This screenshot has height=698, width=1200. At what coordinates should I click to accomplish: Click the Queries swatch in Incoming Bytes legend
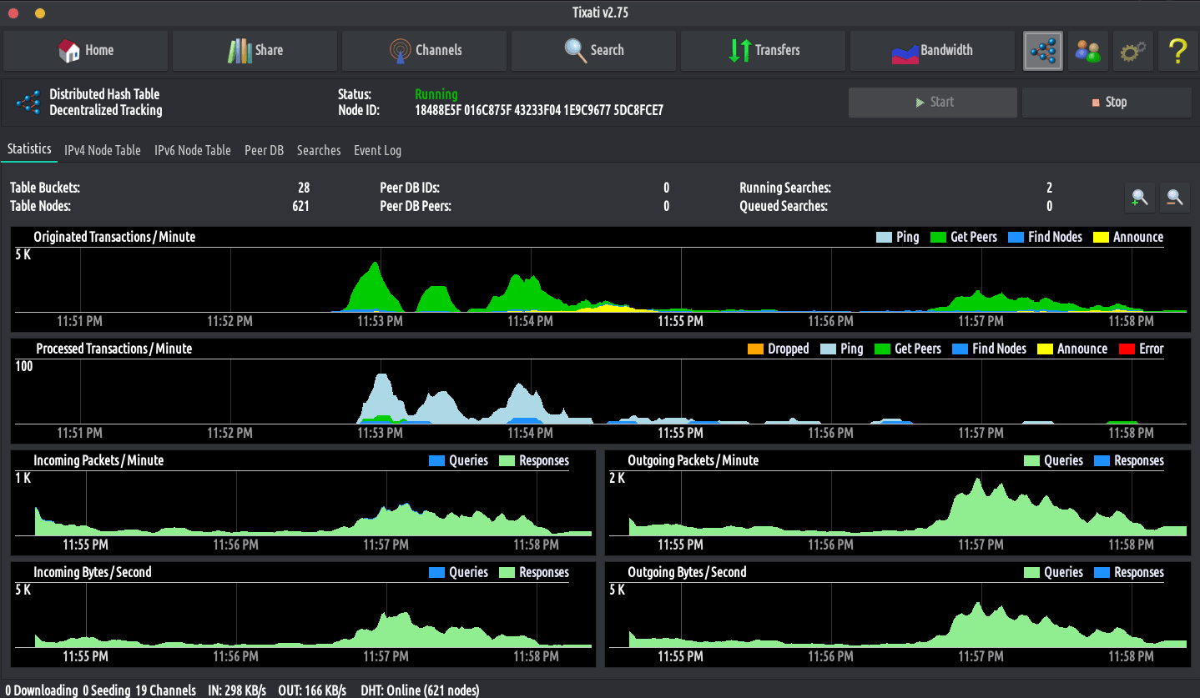pos(436,572)
